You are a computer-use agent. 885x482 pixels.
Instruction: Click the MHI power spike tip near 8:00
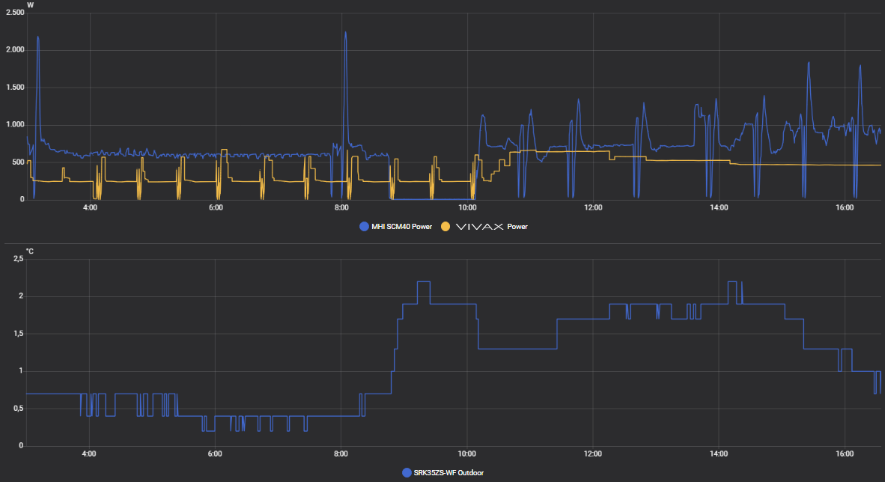tap(345, 32)
